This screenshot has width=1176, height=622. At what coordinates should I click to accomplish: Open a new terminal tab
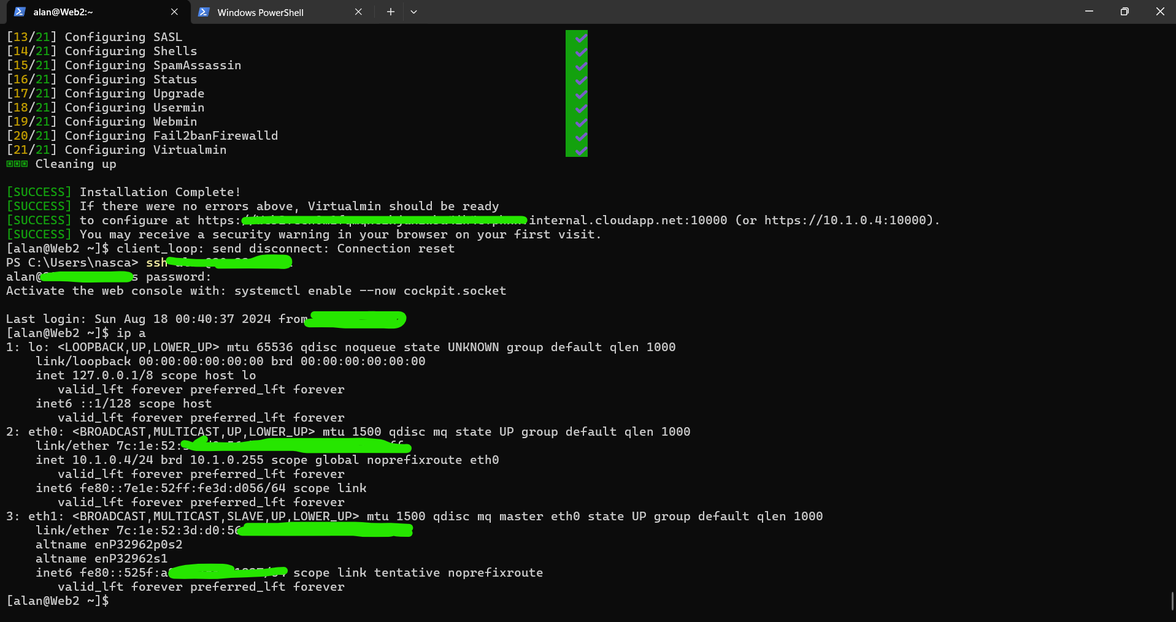(x=390, y=12)
